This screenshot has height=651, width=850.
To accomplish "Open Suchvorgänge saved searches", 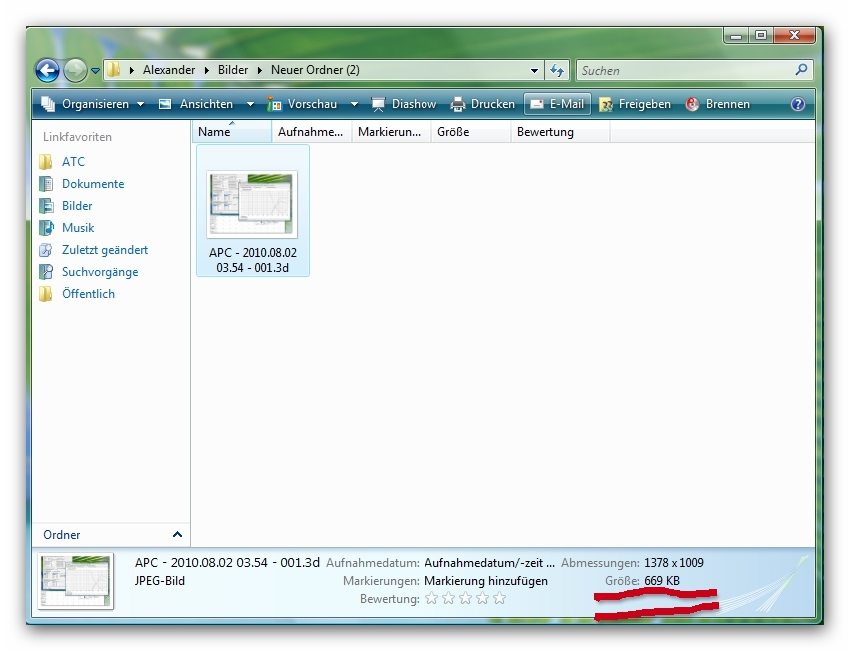I will (99, 272).
